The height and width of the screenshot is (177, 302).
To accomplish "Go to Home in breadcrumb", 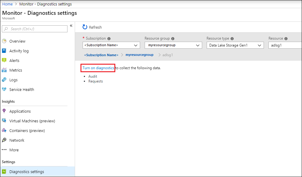I will click(x=7, y=4).
